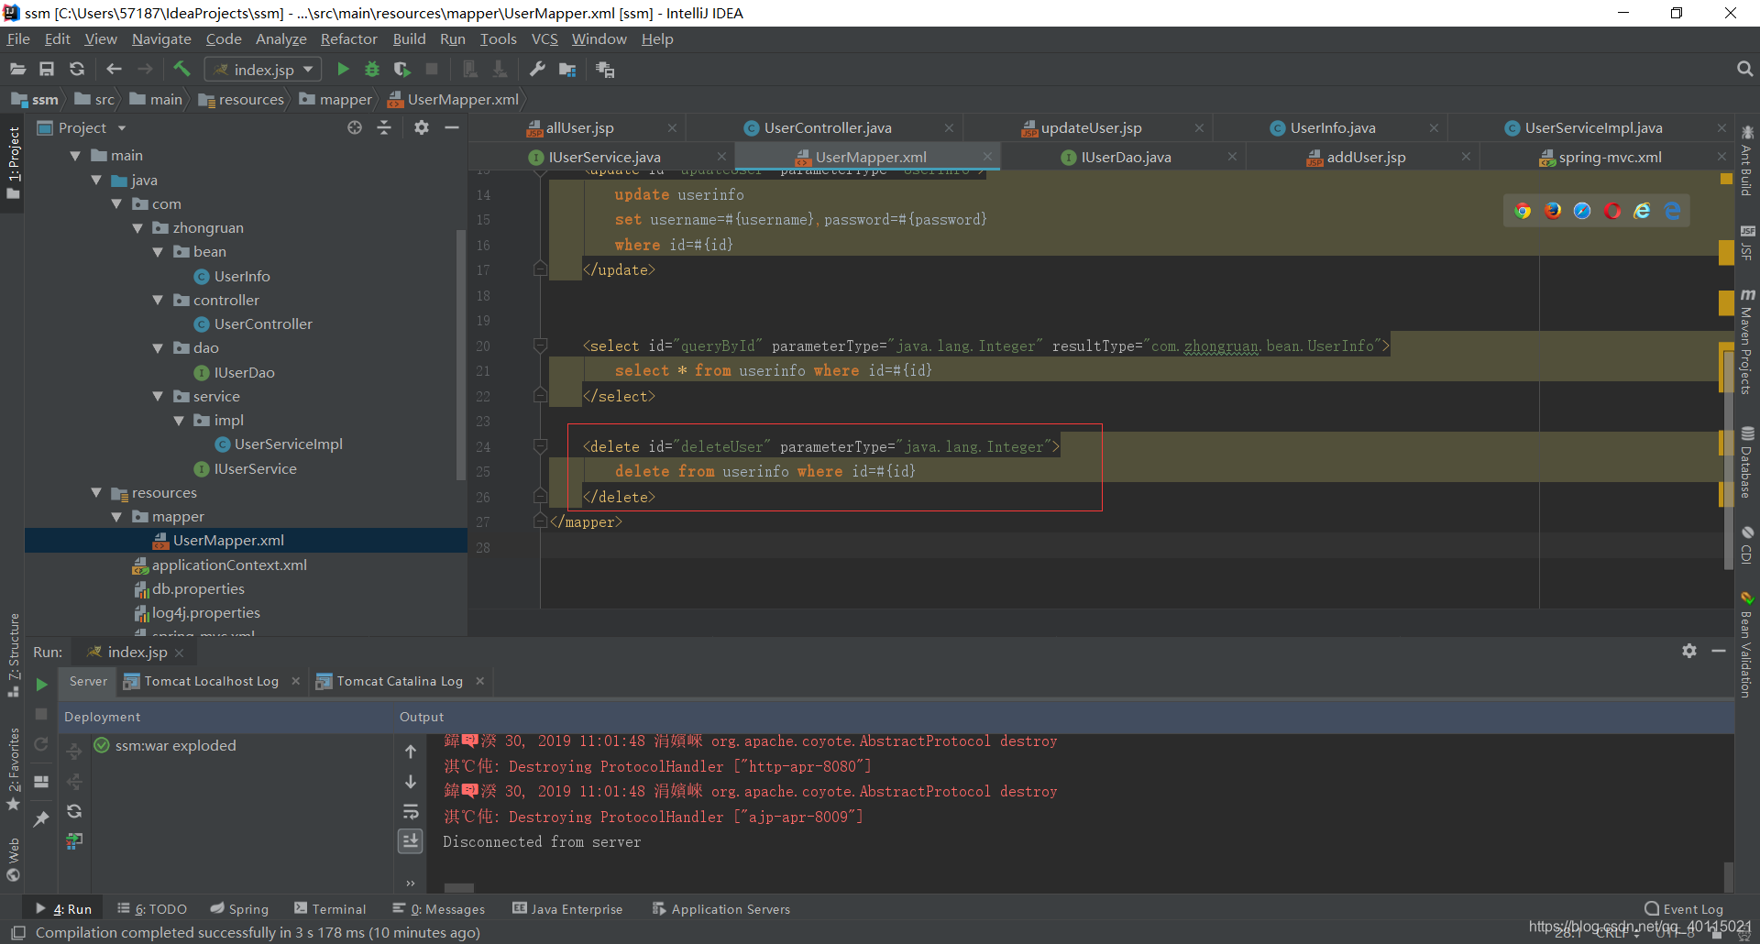Screen dimensions: 1760x944
Task: Open Project Structure icon in toolbar
Action: click(x=567, y=70)
